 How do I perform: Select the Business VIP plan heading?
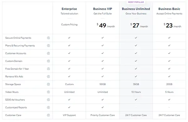coord(103,9)
